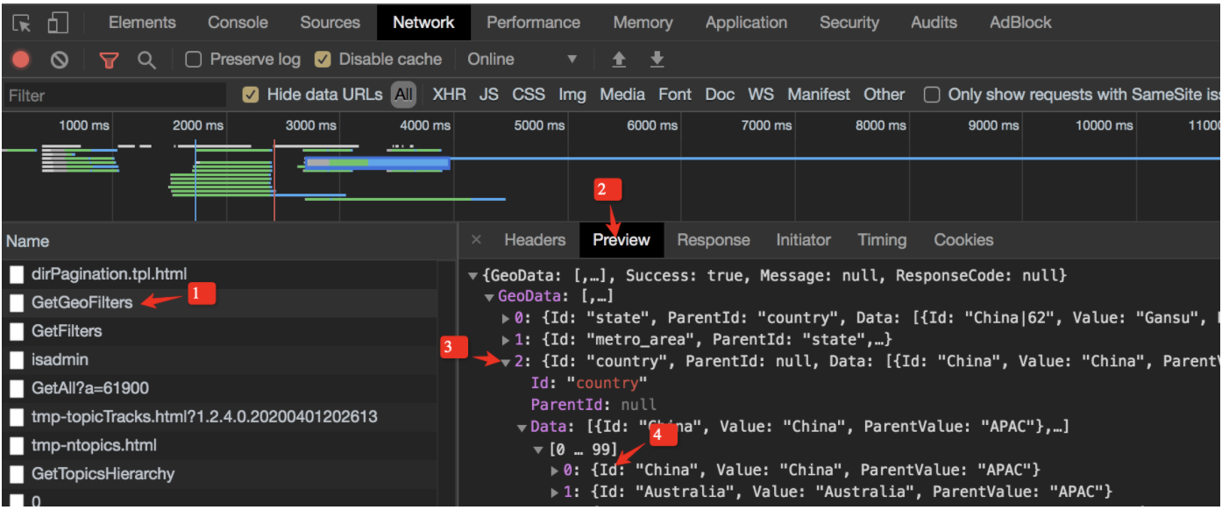Click the export HAR download arrow
1222x510 pixels.
657,60
